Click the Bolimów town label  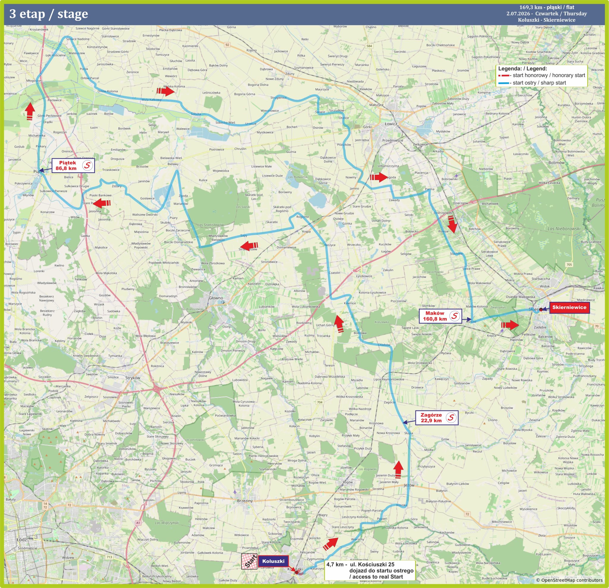pos(556,163)
